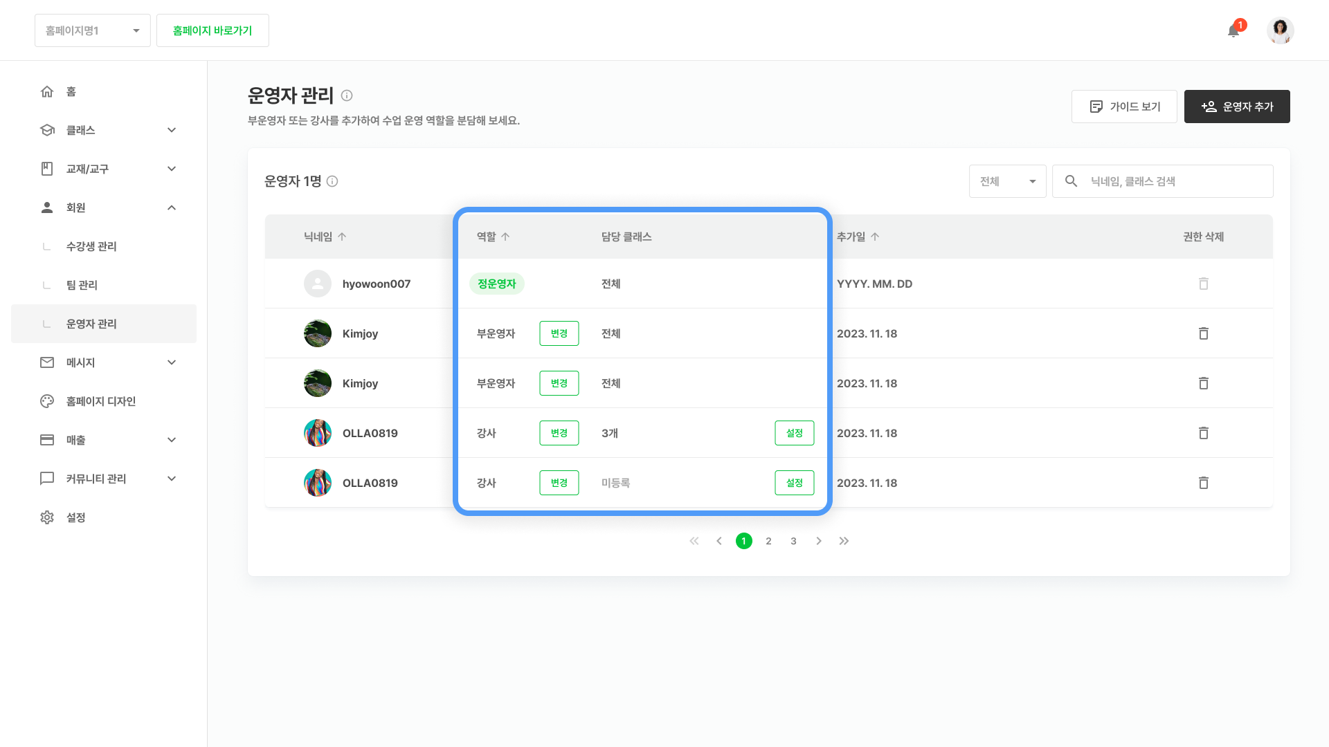The height and width of the screenshot is (747, 1329).
Task: Click the notification bell icon
Action: pos(1233,31)
